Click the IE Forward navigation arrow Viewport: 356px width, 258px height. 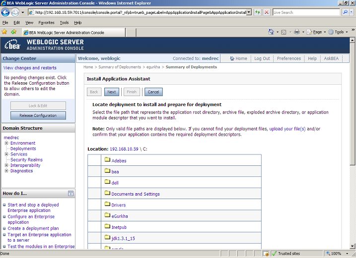[15, 12]
